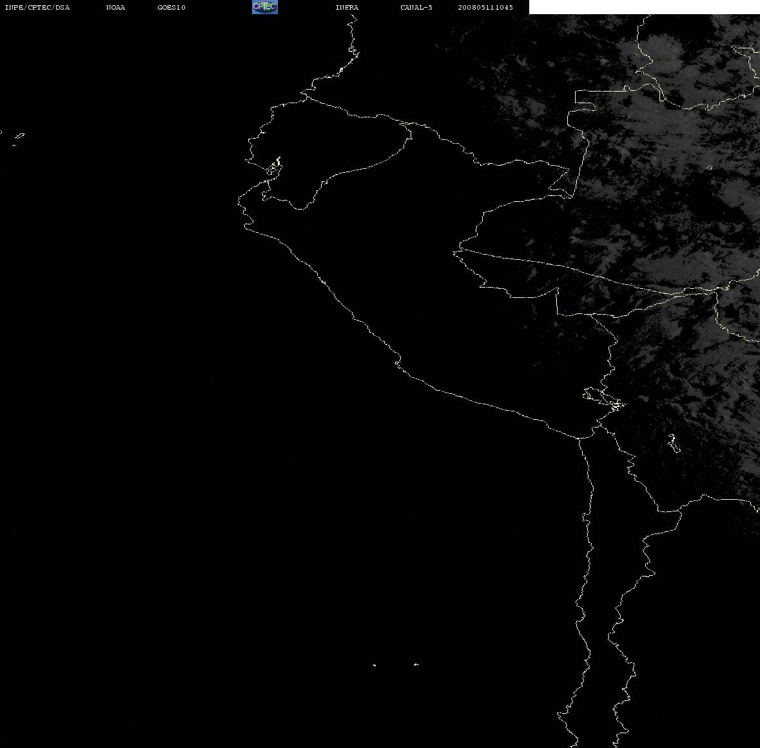Screen dimensions: 760x748
Task: Click the GOES10 satellite label
Action: pyautogui.click(x=171, y=7)
